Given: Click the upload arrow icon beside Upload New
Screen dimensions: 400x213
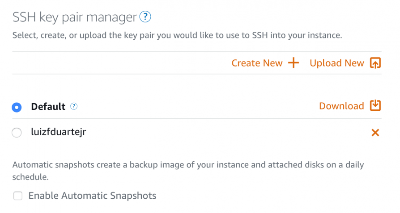Looking at the screenshot, I should [375, 63].
